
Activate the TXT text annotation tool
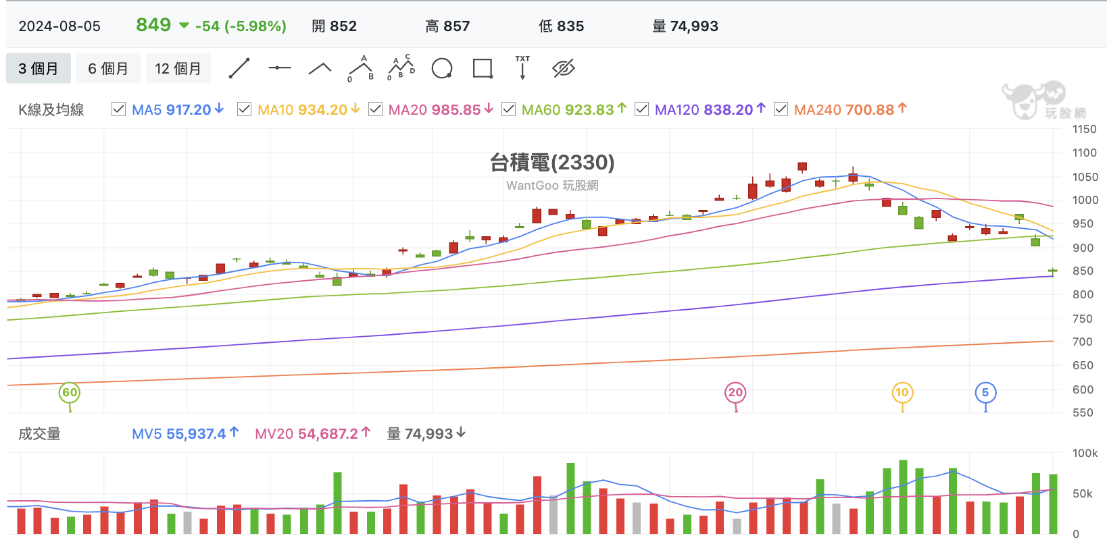click(522, 68)
